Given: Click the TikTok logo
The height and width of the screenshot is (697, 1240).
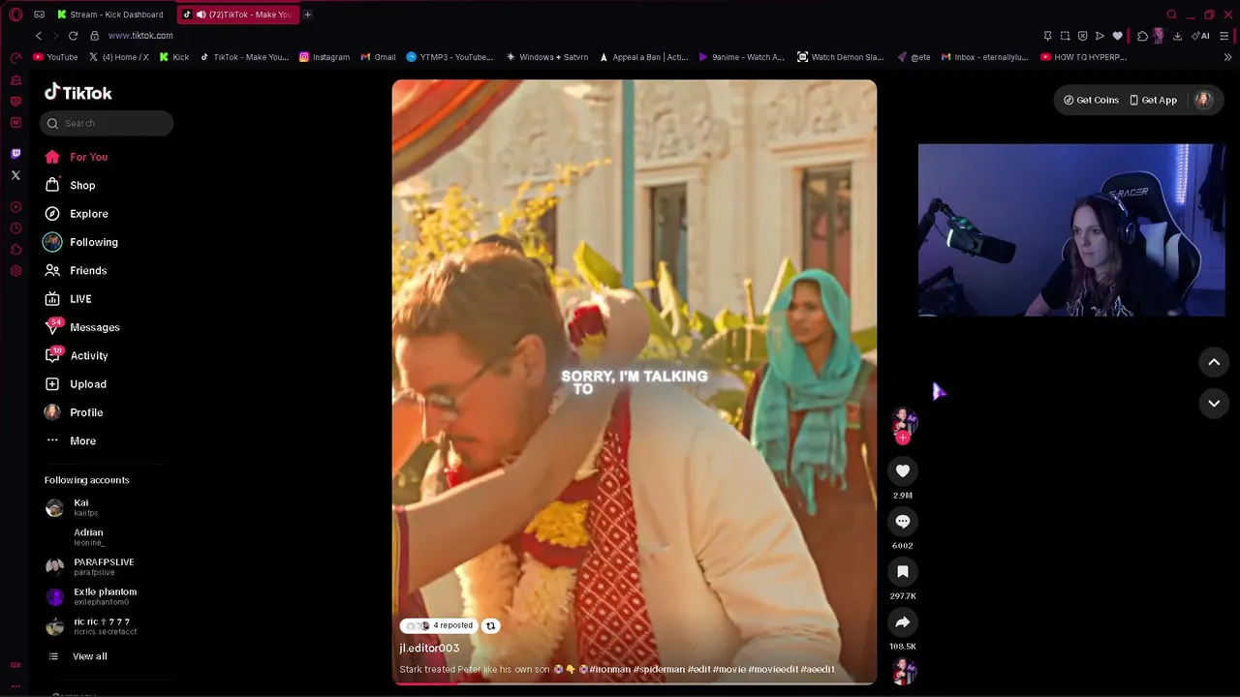Looking at the screenshot, I should coord(78,93).
